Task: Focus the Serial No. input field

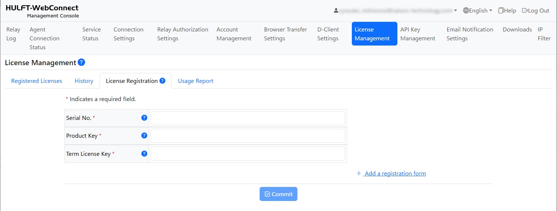Action: (248, 118)
